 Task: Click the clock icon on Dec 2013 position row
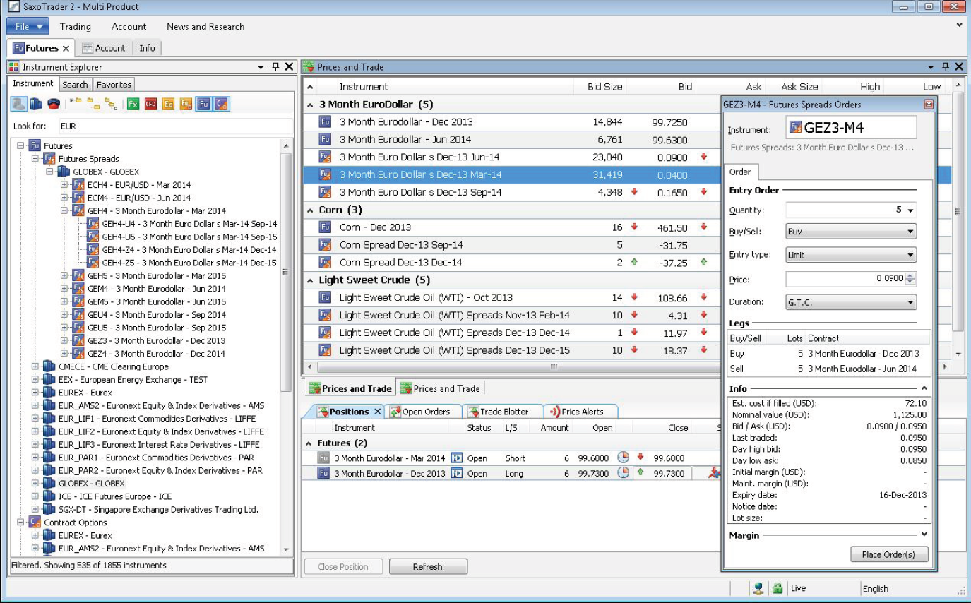point(623,473)
